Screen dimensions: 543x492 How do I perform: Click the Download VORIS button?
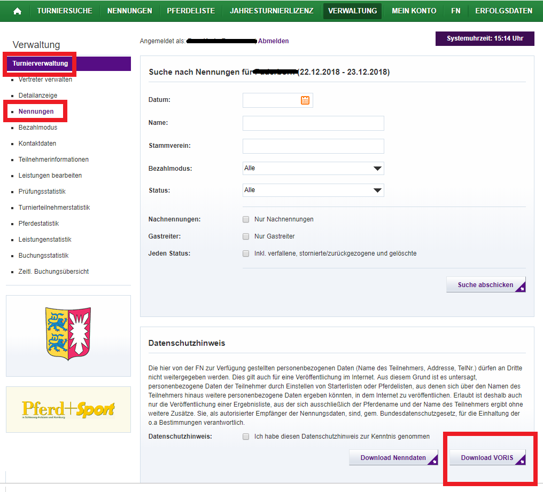pos(487,458)
